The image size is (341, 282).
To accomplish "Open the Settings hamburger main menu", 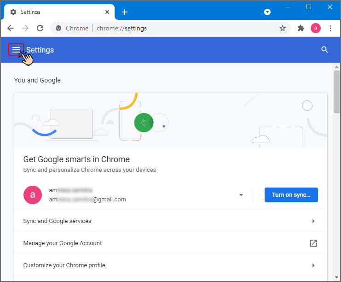I will click(x=16, y=50).
